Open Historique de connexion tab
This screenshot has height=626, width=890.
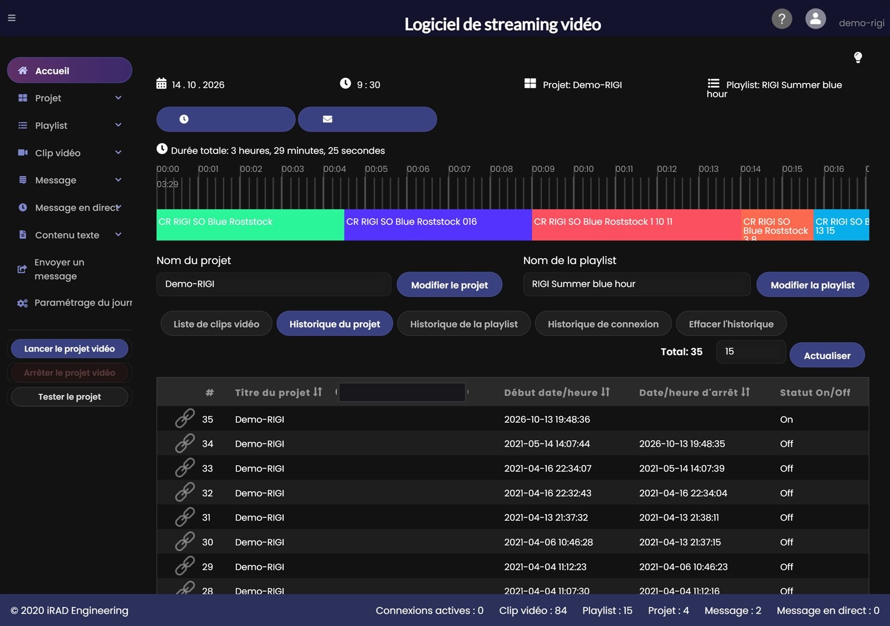pyautogui.click(x=603, y=324)
